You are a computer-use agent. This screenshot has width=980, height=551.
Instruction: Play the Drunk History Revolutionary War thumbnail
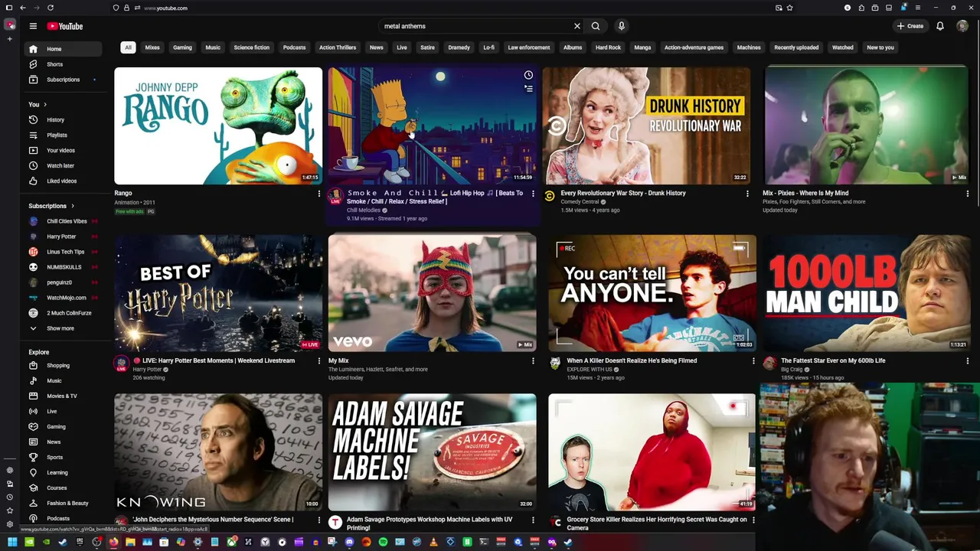click(x=647, y=126)
